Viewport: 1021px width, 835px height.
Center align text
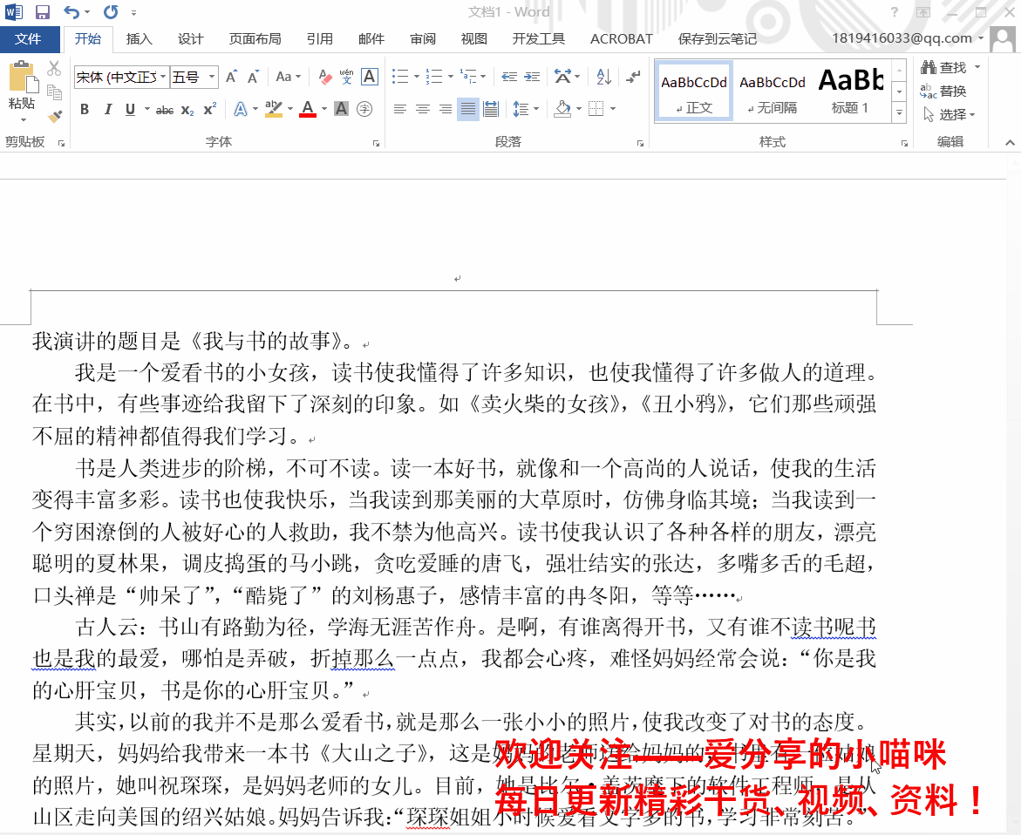[423, 109]
